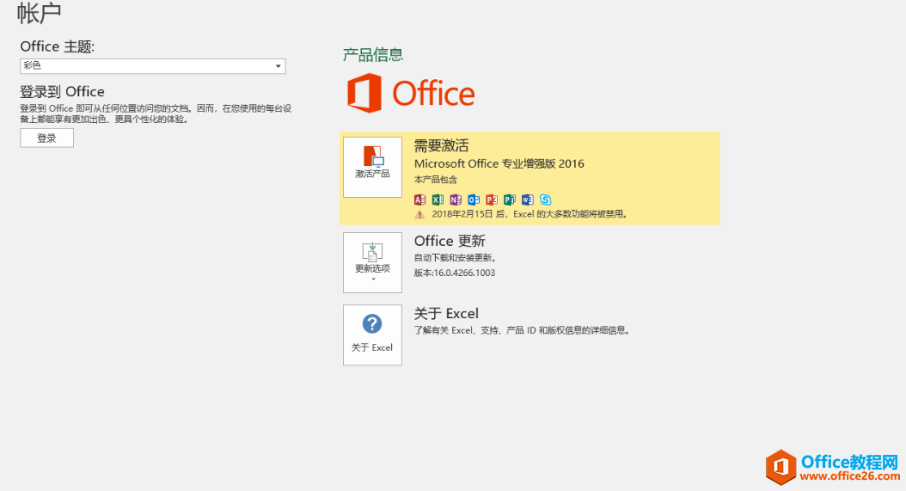The height and width of the screenshot is (491, 906).
Task: Click the Publisher app icon
Action: click(510, 199)
